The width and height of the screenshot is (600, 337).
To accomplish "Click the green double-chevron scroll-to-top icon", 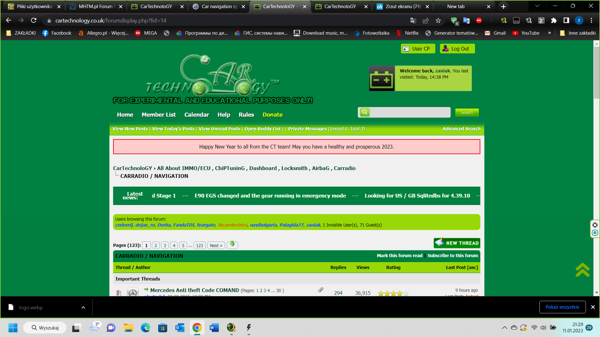I will pos(582,270).
